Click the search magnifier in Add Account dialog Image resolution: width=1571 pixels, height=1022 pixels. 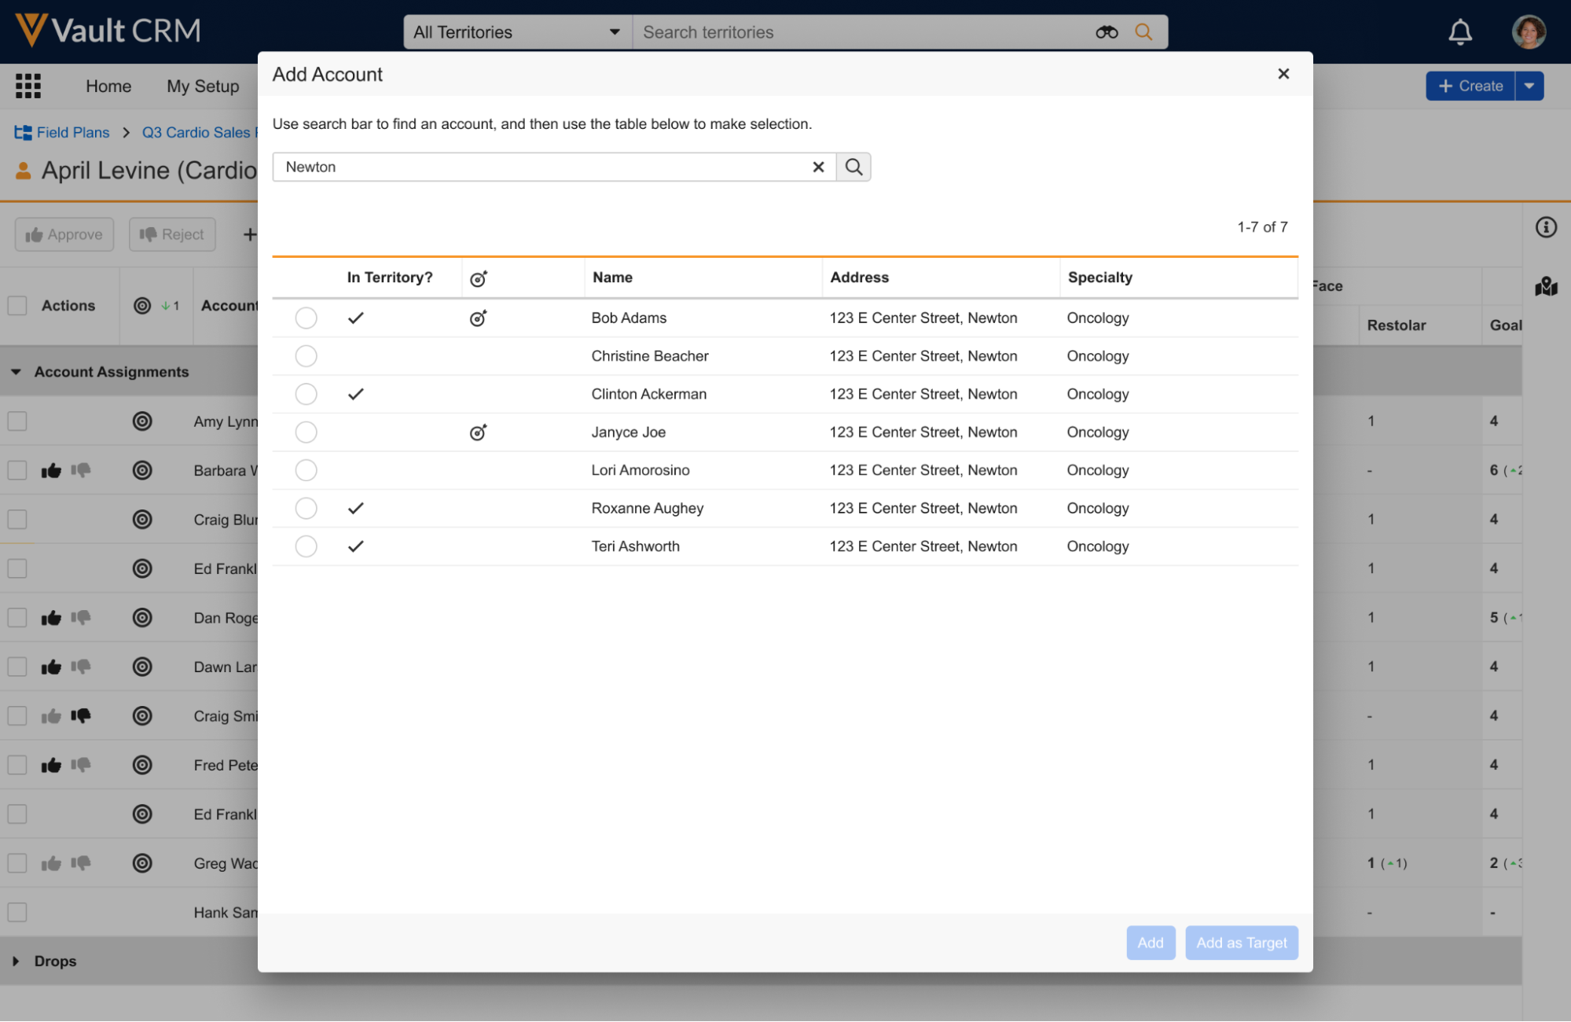(x=853, y=167)
